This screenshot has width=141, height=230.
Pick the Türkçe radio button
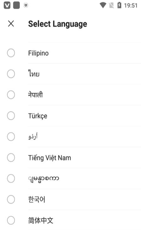click(11, 116)
